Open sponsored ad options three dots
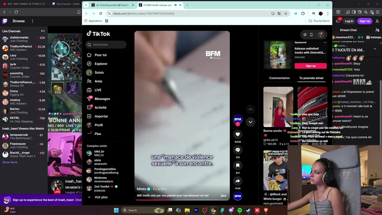The image size is (382, 215). (325, 42)
